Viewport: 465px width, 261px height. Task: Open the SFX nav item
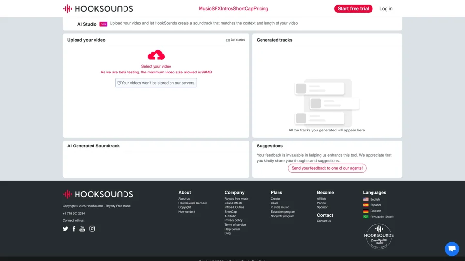pos(216,9)
